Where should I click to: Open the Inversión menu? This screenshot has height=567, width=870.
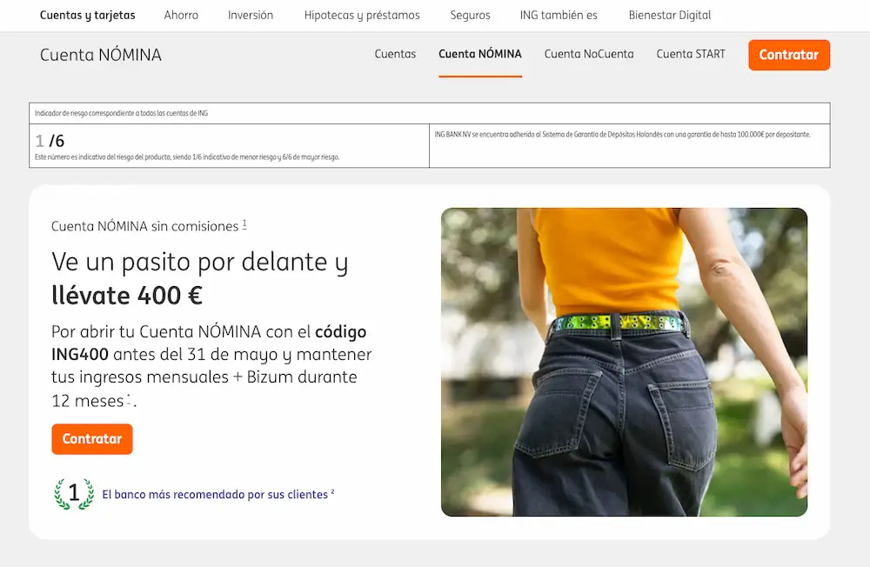coord(251,15)
